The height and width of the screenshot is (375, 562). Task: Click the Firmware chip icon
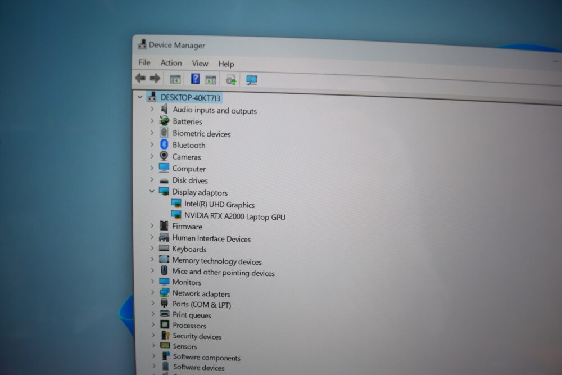click(x=164, y=225)
